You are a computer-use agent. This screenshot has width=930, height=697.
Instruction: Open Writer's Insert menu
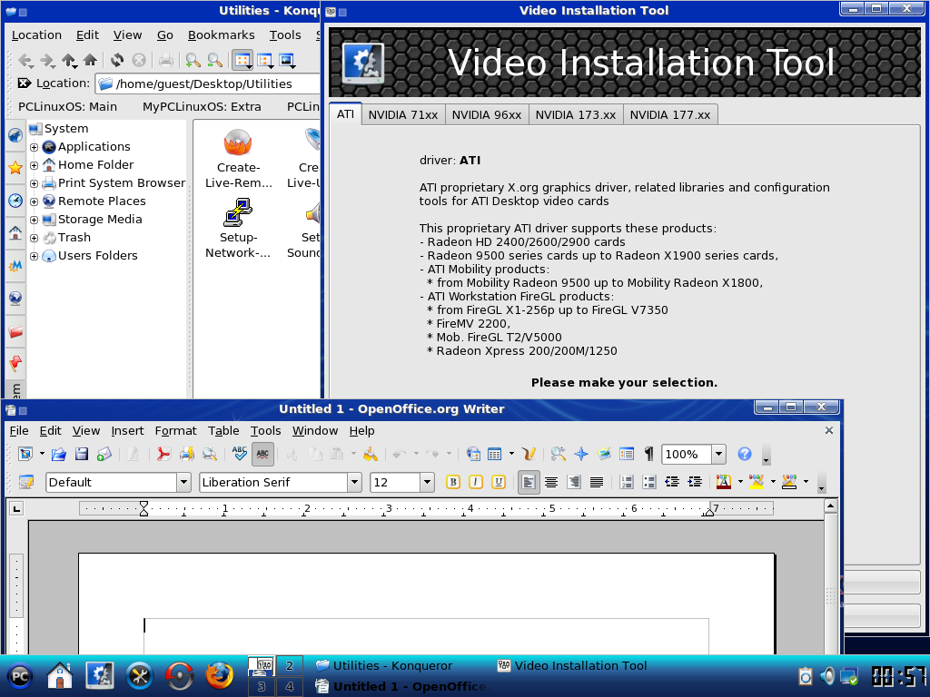click(127, 431)
